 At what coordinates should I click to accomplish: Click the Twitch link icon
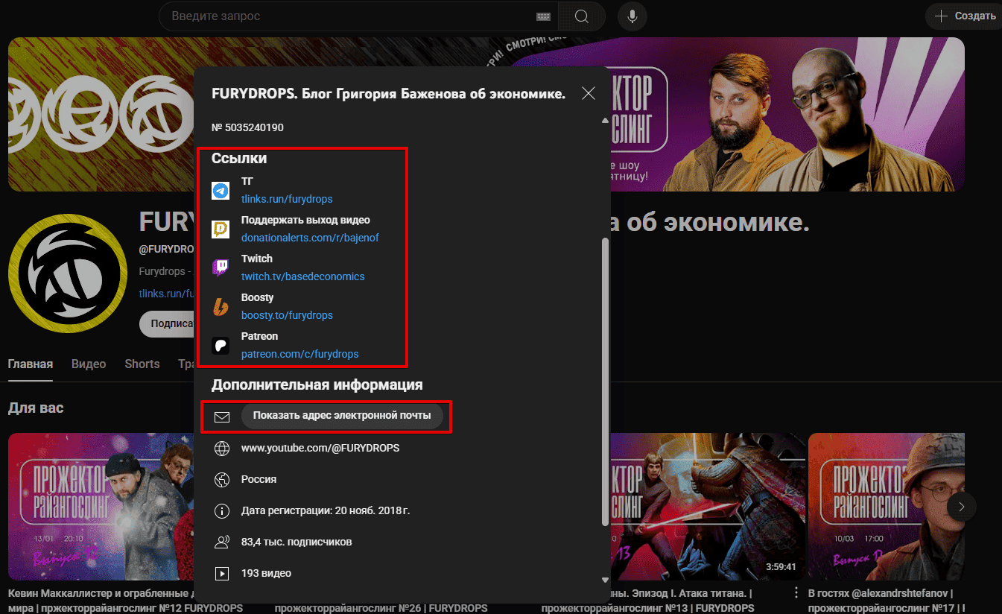(x=221, y=268)
